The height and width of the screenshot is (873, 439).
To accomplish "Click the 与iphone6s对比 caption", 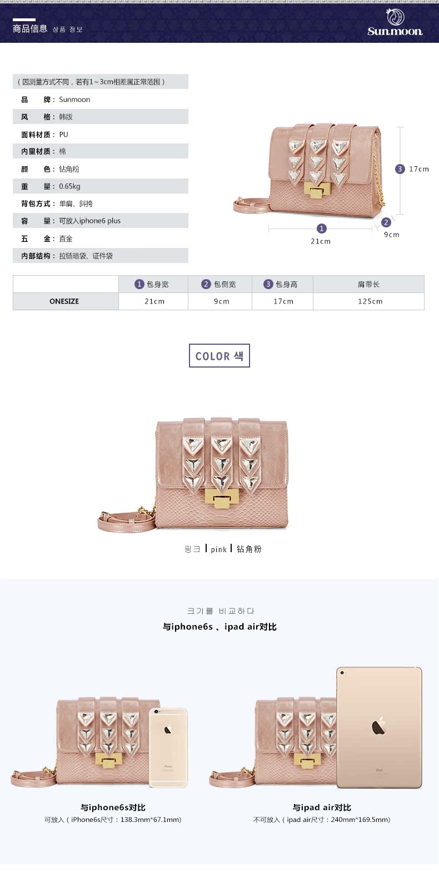I will (113, 807).
